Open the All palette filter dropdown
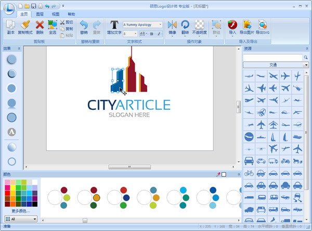The height and width of the screenshot is (231, 312). coord(35,219)
